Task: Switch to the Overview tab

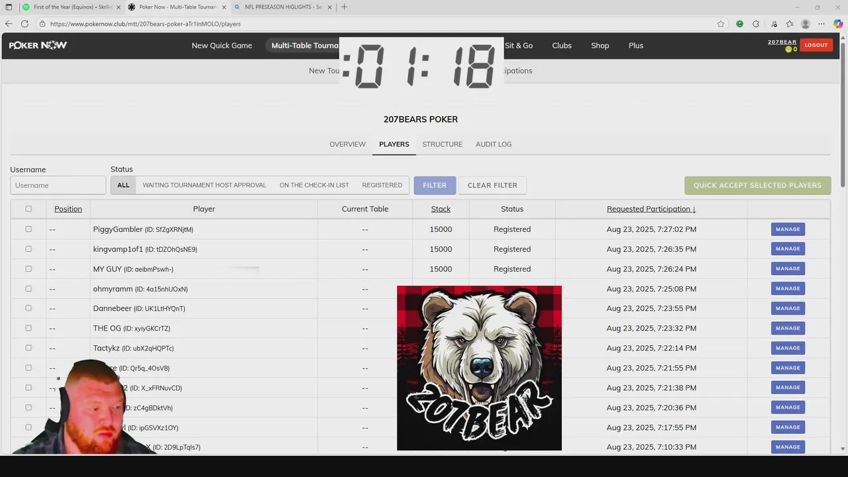Action: (x=348, y=144)
